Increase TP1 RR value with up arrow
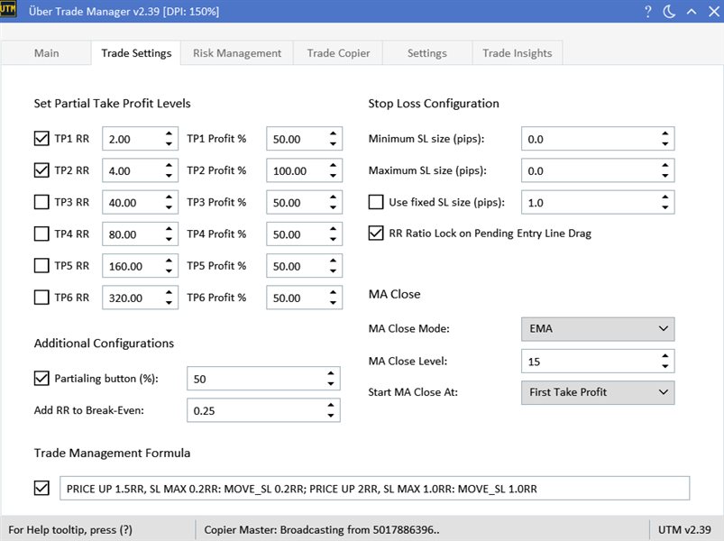Image resolution: width=724 pixels, height=541 pixels. point(169,134)
